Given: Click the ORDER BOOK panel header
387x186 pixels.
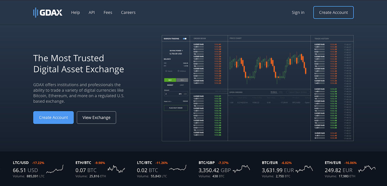Looking at the screenshot, I should [200, 39].
